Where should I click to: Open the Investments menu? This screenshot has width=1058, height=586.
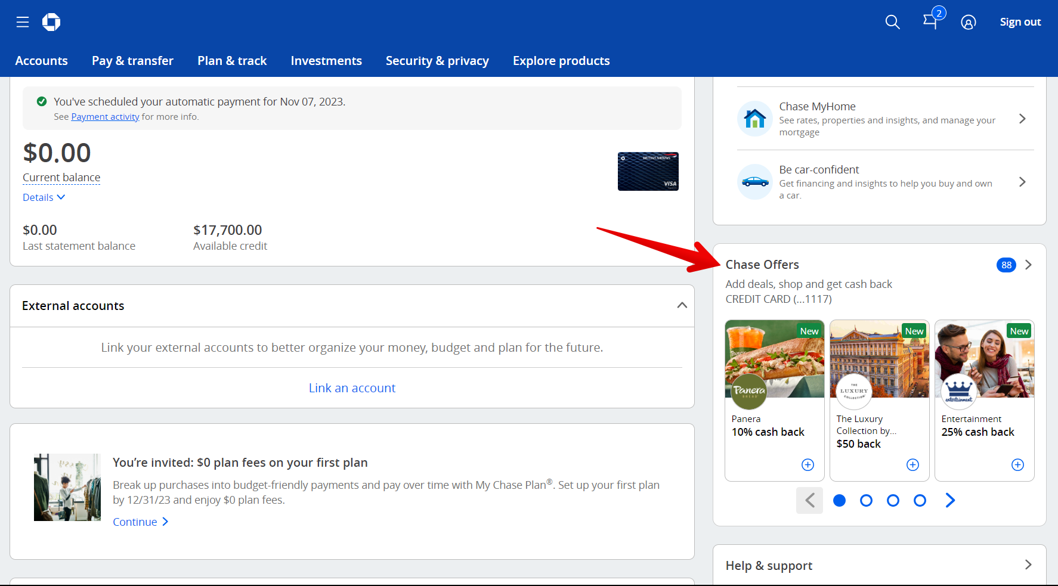pyautogui.click(x=326, y=61)
